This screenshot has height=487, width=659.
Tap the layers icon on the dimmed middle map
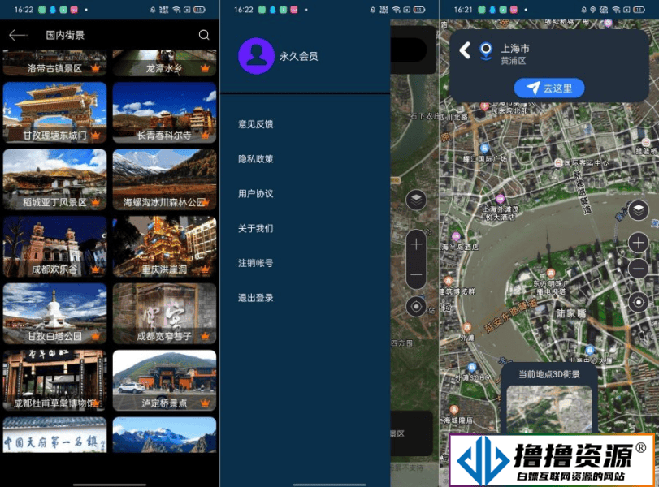tap(416, 200)
